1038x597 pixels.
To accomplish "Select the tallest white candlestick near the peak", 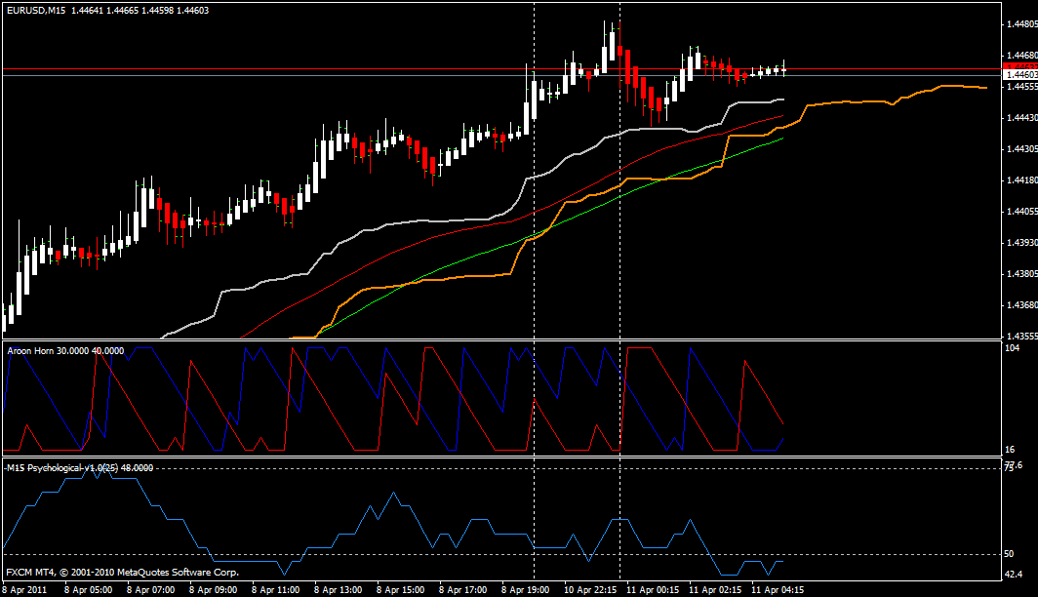I will tap(610, 44).
